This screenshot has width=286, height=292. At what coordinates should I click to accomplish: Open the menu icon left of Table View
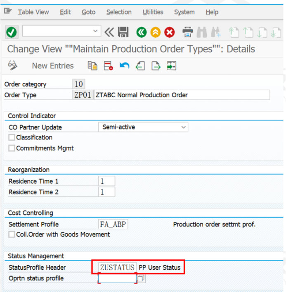8,11
